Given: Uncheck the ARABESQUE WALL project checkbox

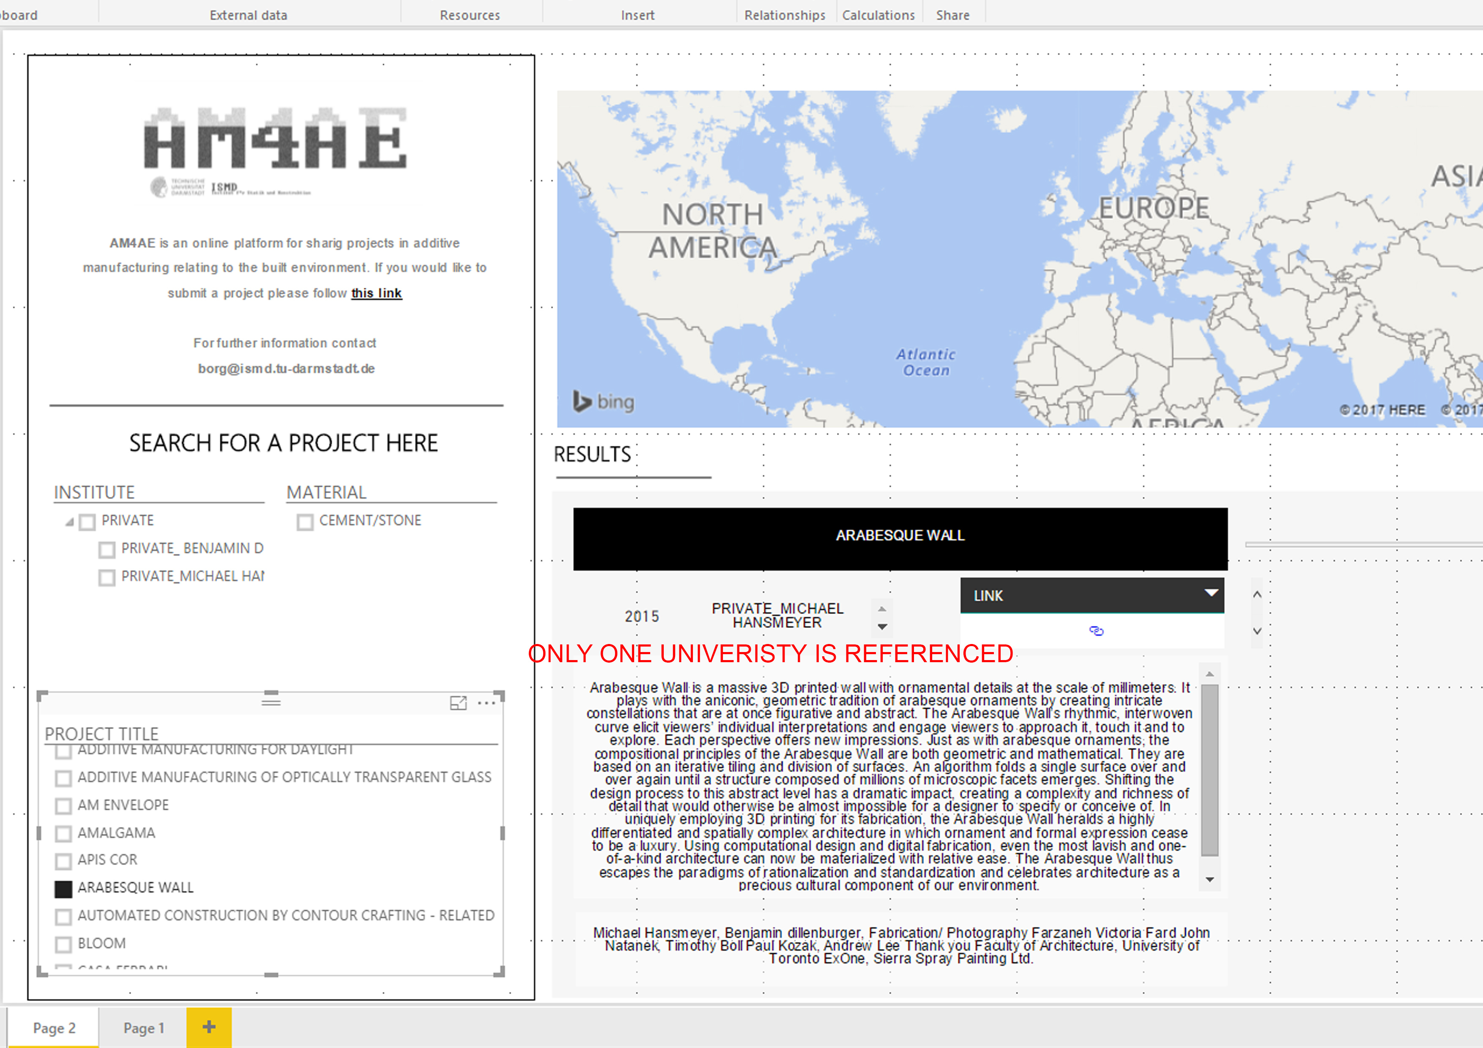Looking at the screenshot, I should pos(63,889).
